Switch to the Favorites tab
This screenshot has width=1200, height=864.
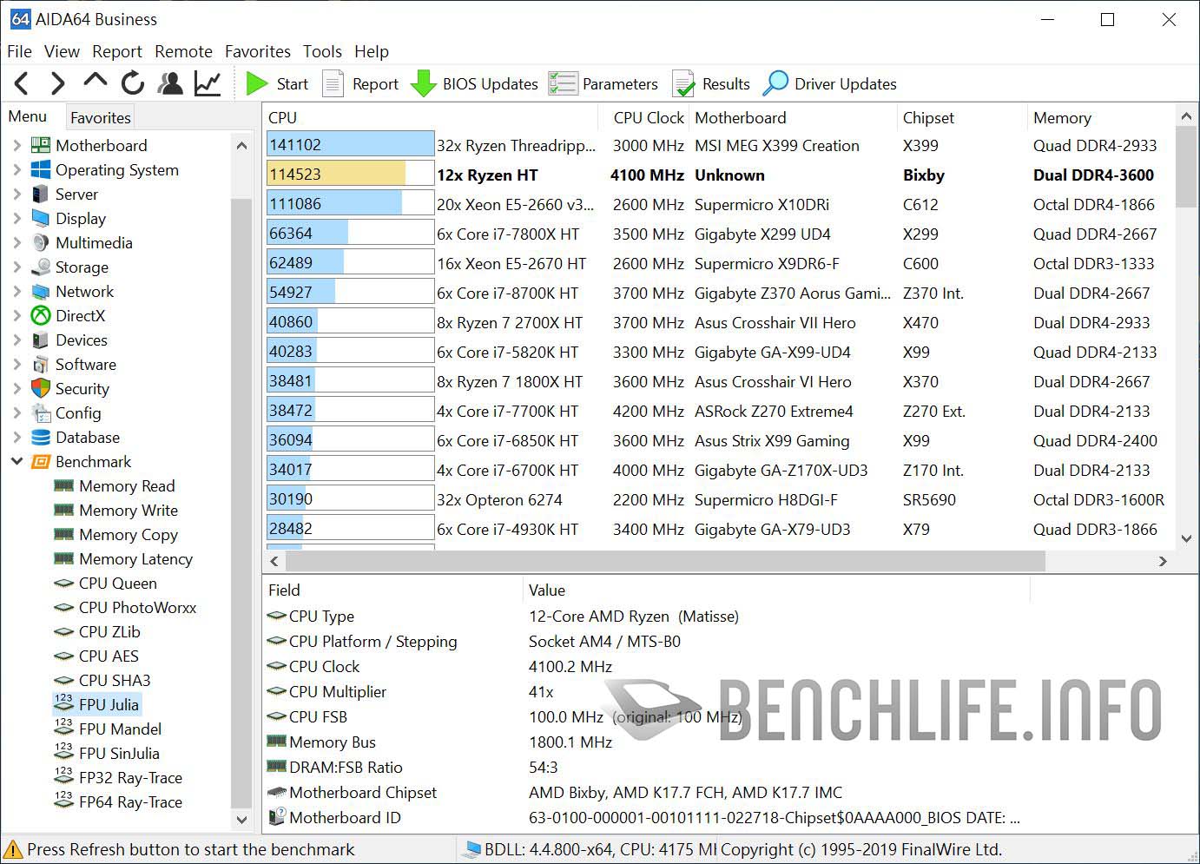(x=100, y=116)
